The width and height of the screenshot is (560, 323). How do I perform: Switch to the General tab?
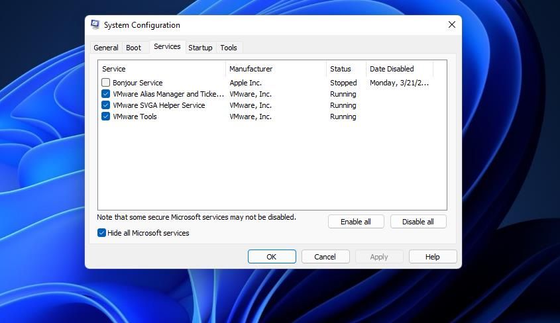tap(106, 48)
